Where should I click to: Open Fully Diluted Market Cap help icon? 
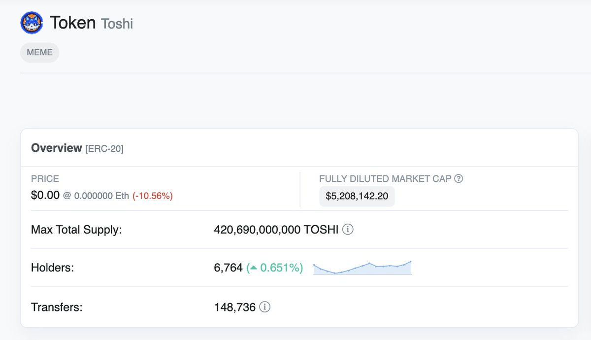click(x=459, y=179)
